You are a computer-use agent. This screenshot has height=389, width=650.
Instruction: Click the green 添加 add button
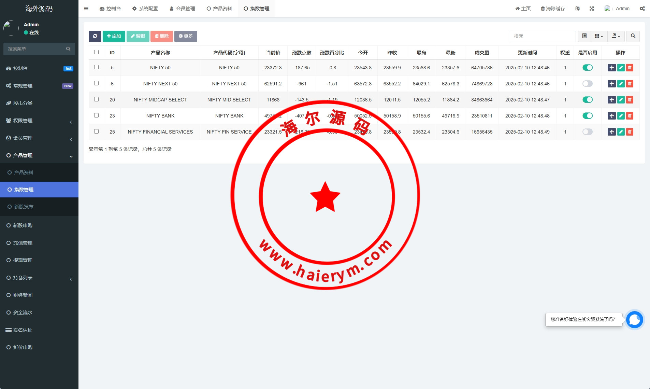[x=114, y=36]
